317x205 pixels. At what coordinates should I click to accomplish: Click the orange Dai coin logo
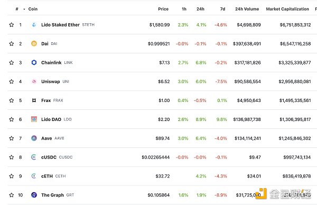point(34,43)
